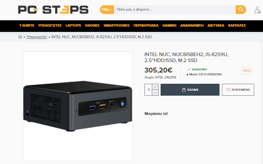Open the GAMING menu item
This screenshot has height=164, width=263.
pyautogui.click(x=169, y=26)
